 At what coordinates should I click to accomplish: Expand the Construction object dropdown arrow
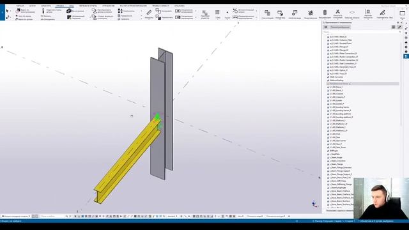pos(256,11)
